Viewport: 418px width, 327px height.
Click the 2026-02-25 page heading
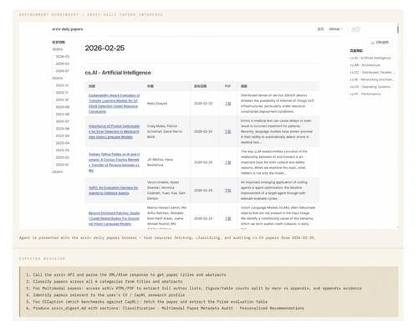pos(104,49)
